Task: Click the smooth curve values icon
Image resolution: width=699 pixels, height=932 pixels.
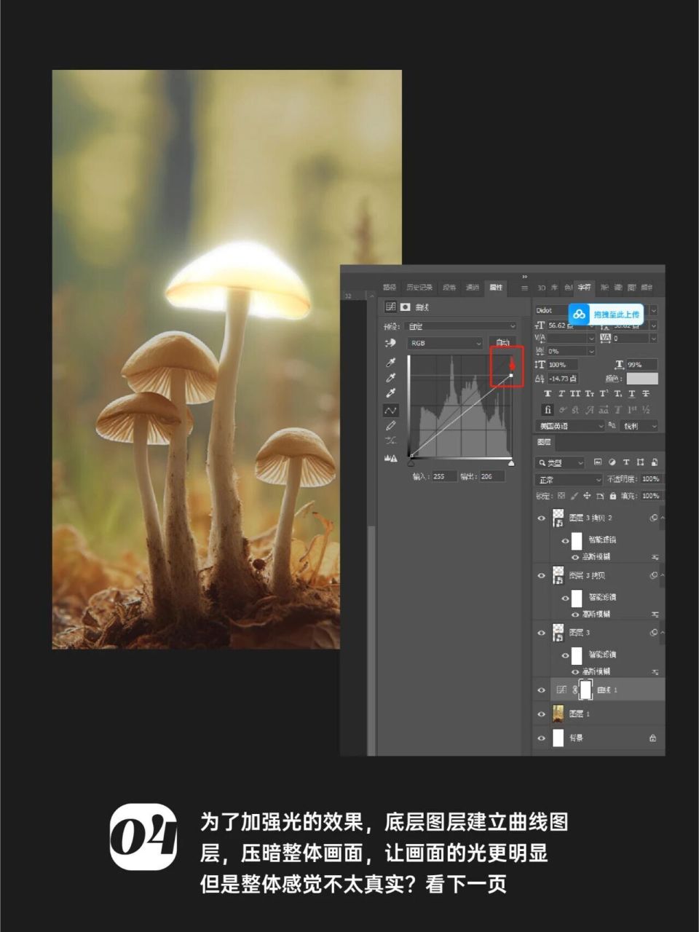Action: 390,441
